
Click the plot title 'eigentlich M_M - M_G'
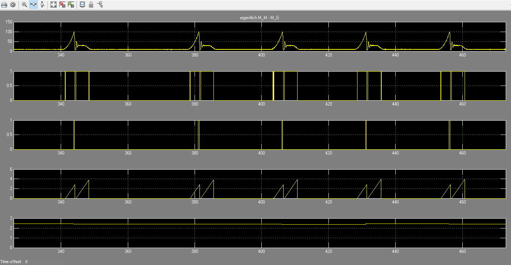click(259, 18)
